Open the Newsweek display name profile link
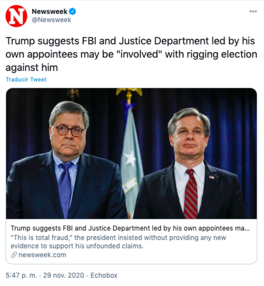The width and height of the screenshot is (264, 286). 49,12
